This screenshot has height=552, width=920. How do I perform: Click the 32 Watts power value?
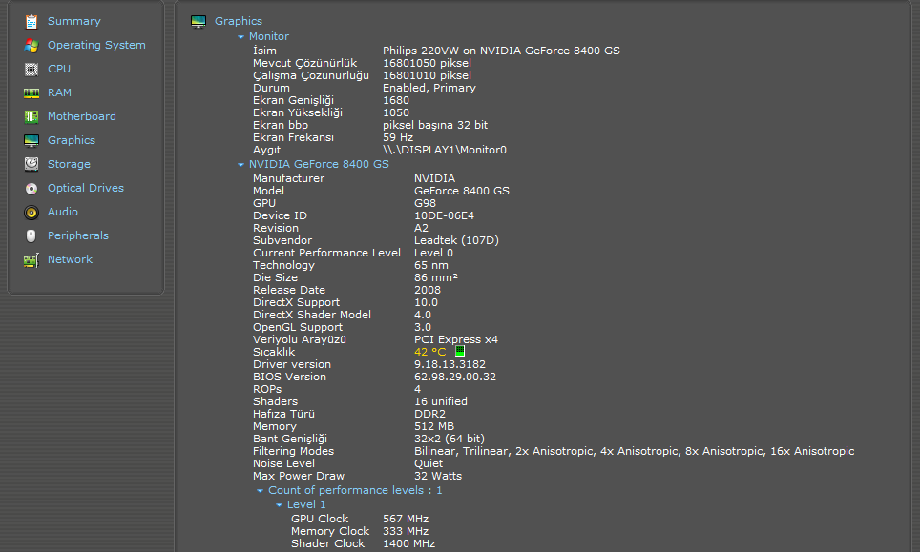[x=438, y=476]
